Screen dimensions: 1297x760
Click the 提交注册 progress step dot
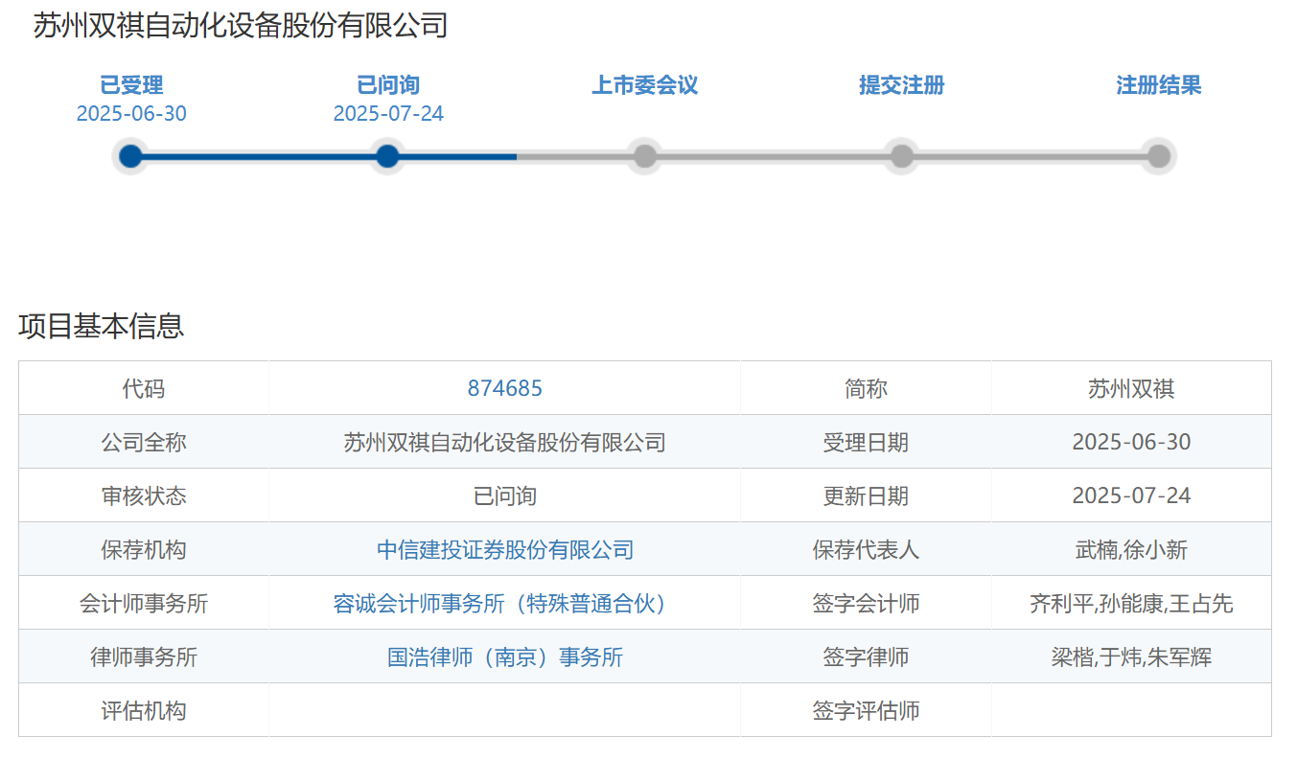[902, 156]
